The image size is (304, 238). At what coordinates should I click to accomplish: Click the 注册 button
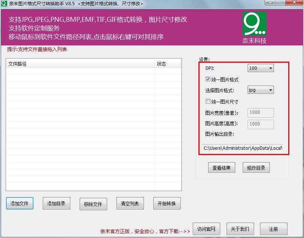pyautogui.click(x=274, y=229)
